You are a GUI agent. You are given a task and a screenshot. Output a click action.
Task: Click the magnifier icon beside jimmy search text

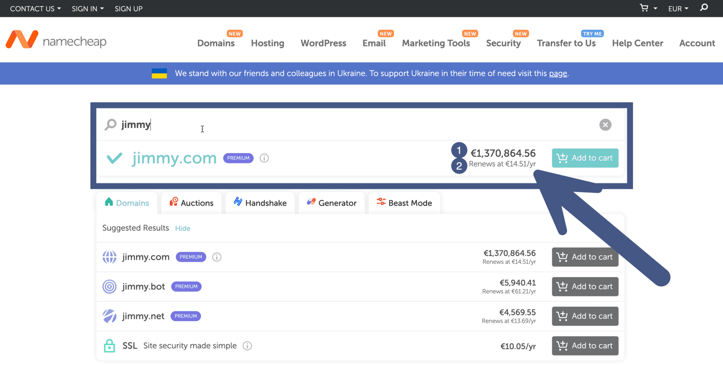click(x=110, y=125)
